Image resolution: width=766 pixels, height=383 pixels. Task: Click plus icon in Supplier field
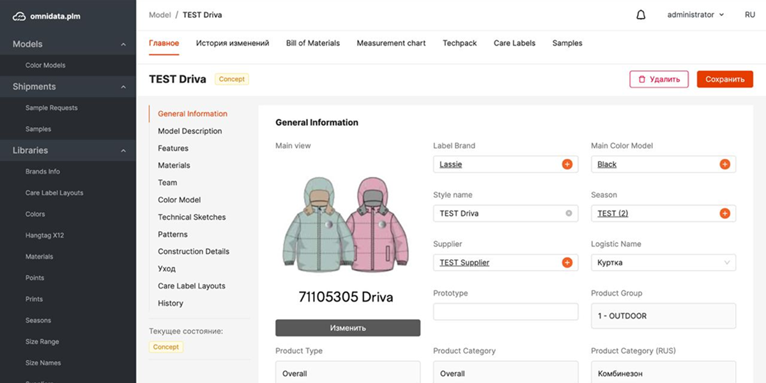coord(567,262)
